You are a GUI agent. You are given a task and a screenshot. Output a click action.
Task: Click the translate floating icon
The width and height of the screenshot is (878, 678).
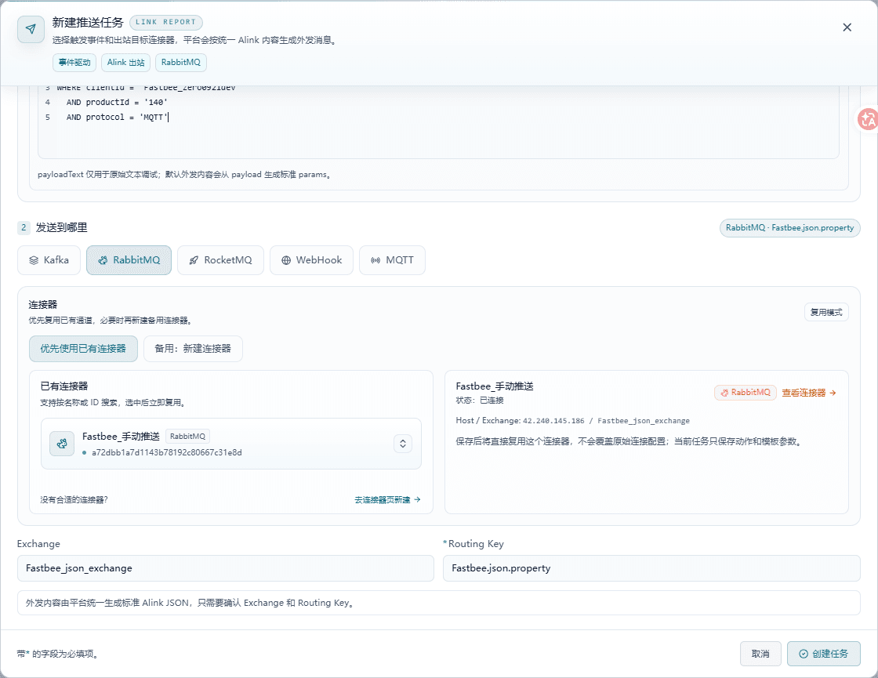pos(867,118)
